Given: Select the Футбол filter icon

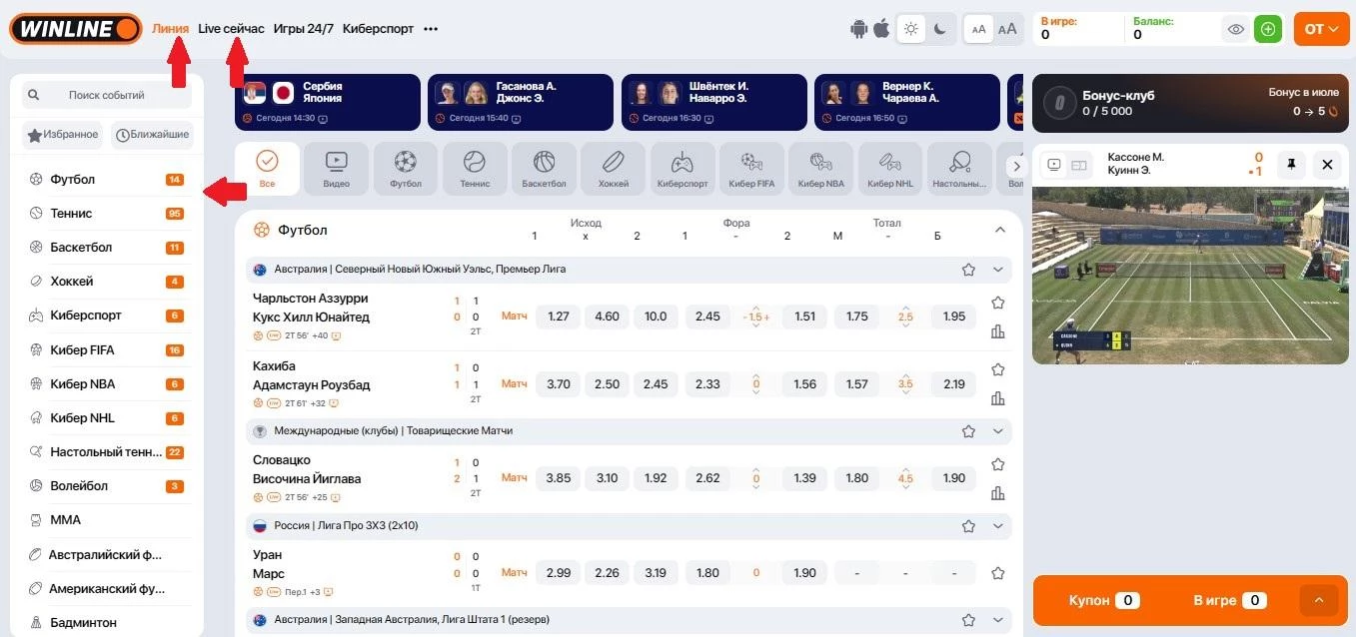Looking at the screenshot, I should [406, 168].
